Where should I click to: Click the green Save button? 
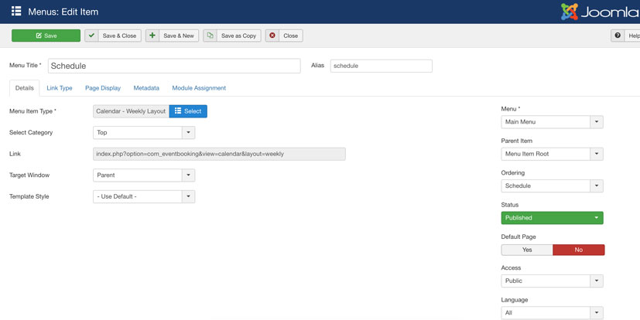pos(46,36)
